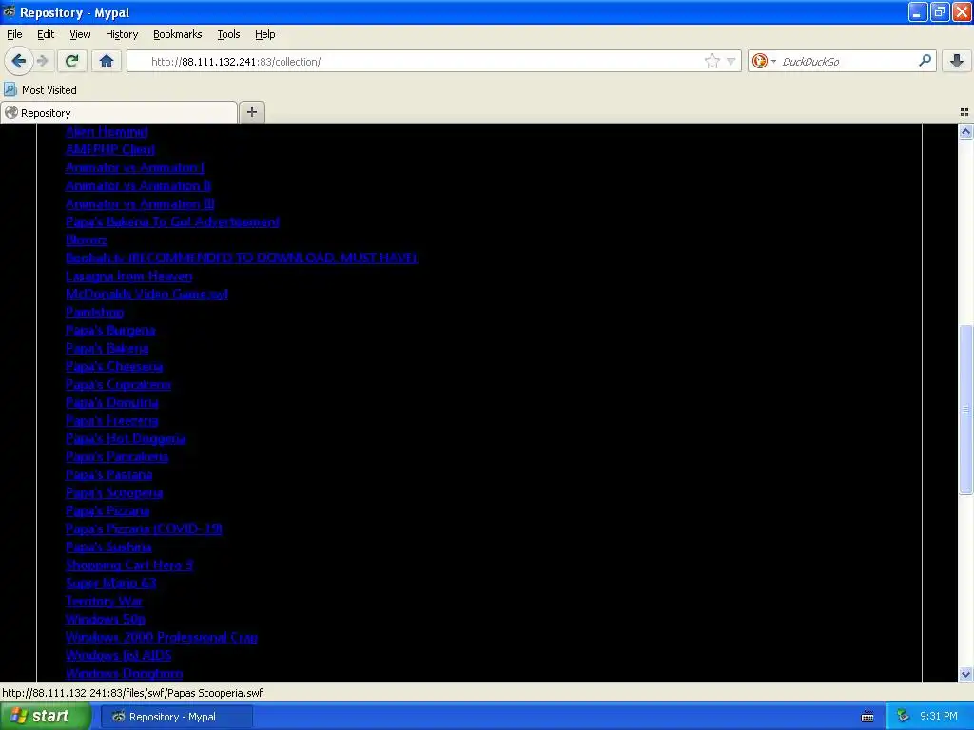Open the Papa's Hot Doggeria link
974x730 pixels.
pyautogui.click(x=126, y=438)
